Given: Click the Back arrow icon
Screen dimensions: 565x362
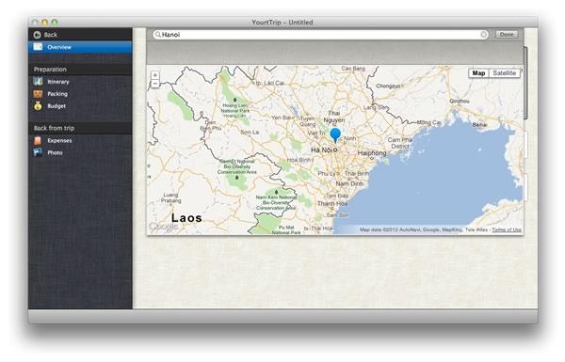Looking at the screenshot, I should point(37,35).
